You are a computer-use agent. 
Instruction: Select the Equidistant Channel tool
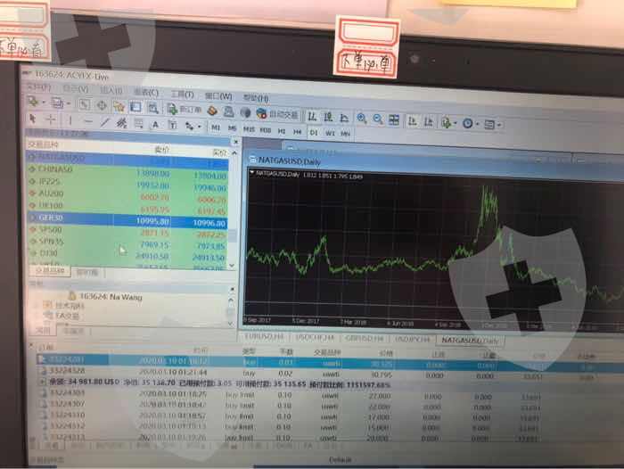pyautogui.click(x=121, y=123)
